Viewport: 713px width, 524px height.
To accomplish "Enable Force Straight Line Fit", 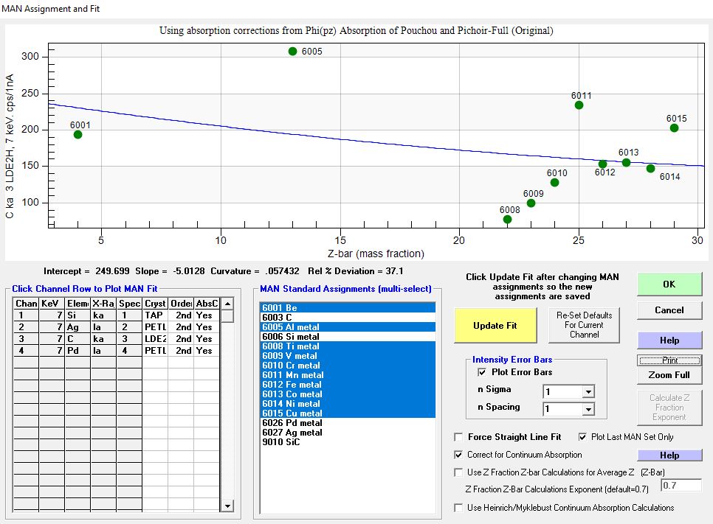I will (460, 437).
